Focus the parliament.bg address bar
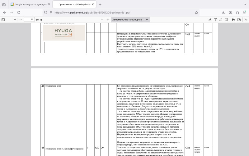The image size is (249, 156). (x=121, y=12)
